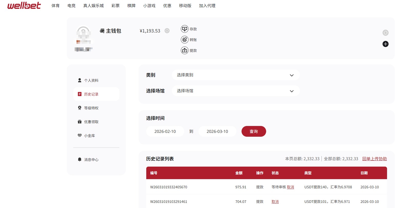Image resolution: width=396 pixels, height=208 pixels.
Task: Expand the 类别 chevron arrow
Action: point(291,75)
